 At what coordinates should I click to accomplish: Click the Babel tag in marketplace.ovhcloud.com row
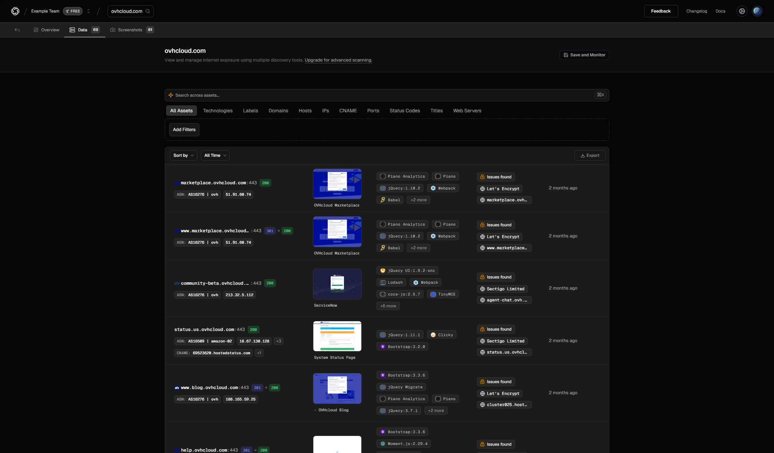pyautogui.click(x=390, y=200)
